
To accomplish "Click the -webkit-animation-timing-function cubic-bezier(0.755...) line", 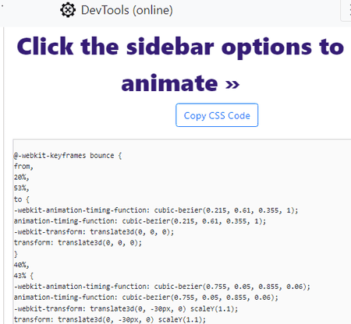I will pos(162,287).
